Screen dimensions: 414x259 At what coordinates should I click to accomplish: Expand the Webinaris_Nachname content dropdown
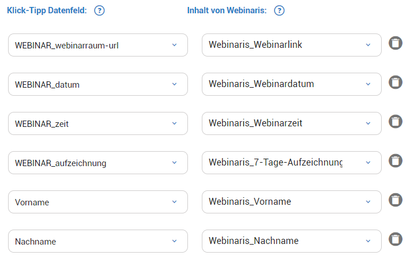pyautogui.click(x=292, y=241)
